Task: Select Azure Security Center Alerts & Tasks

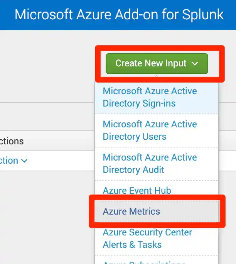Action: (x=147, y=239)
